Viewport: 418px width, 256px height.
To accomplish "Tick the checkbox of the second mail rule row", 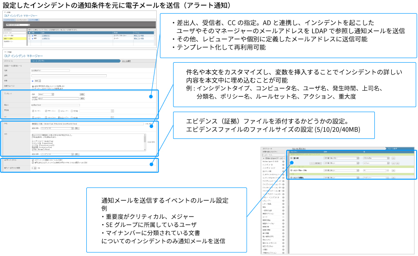I will 29,39.
